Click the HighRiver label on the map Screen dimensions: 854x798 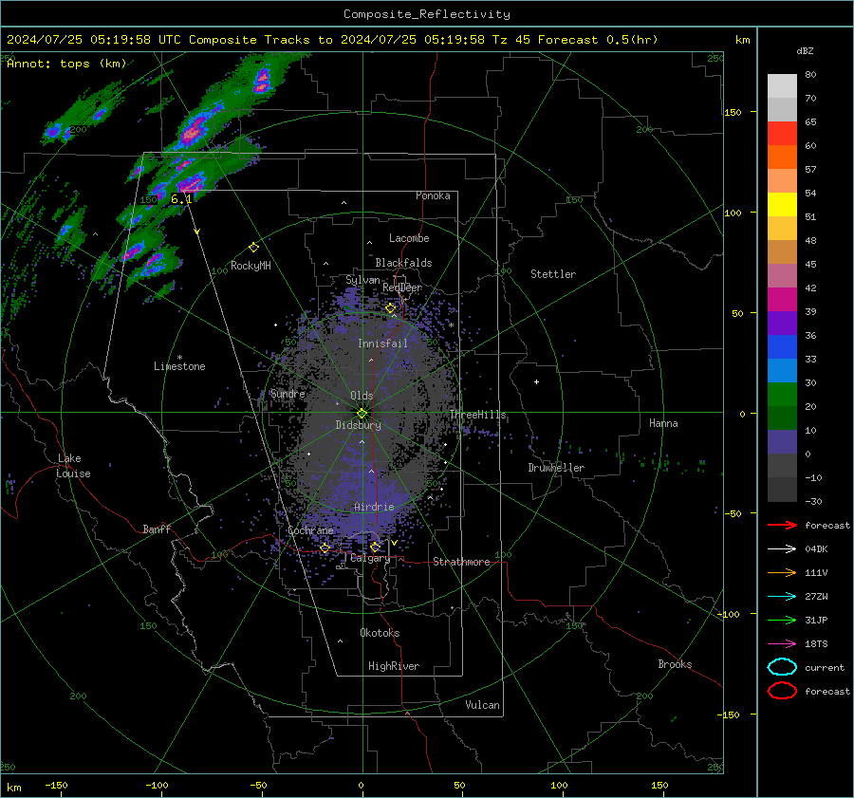click(394, 666)
